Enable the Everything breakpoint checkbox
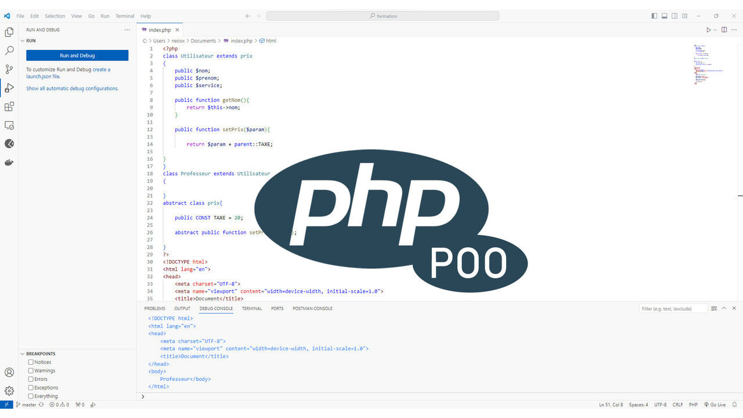 (31, 396)
